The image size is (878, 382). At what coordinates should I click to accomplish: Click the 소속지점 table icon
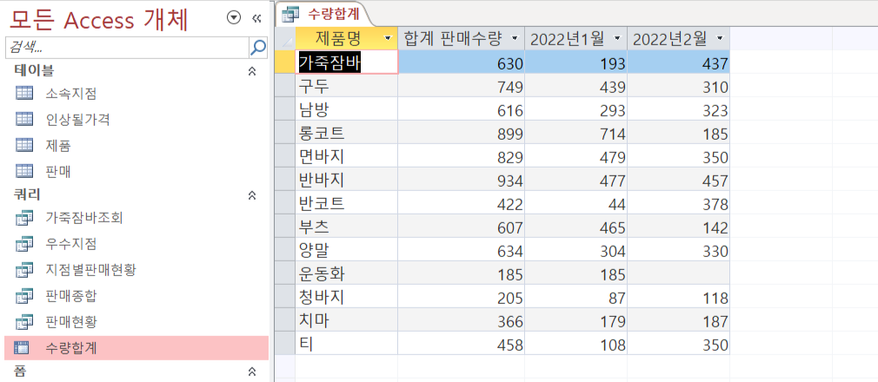(24, 94)
